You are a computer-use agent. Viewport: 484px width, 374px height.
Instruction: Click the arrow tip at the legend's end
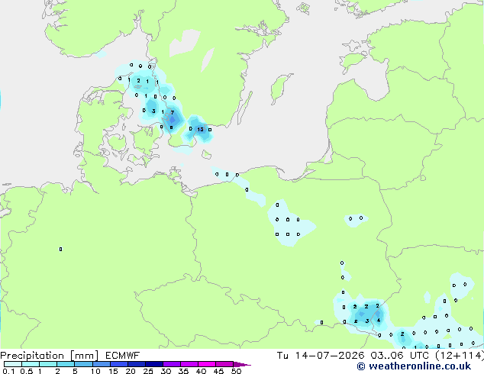point(242,364)
